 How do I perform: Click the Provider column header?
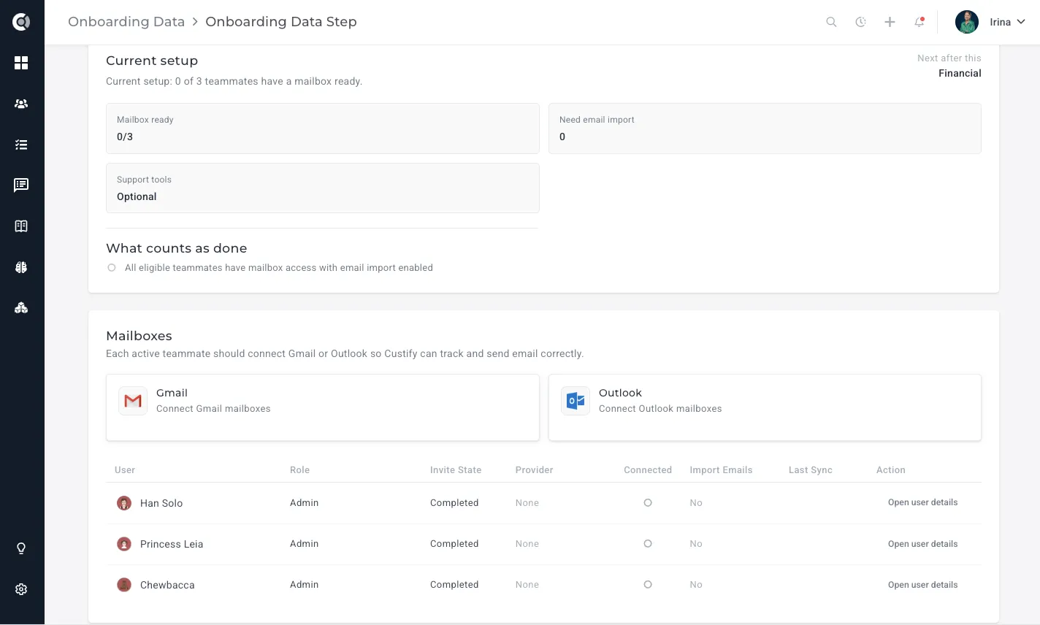(534, 470)
